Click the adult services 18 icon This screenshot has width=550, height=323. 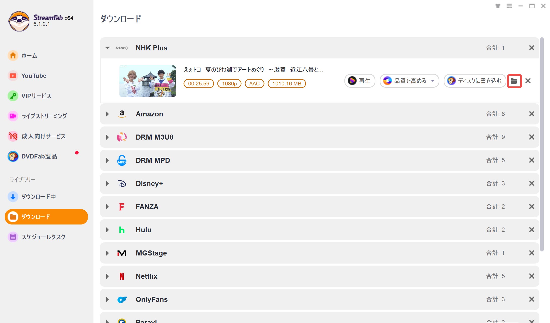click(x=13, y=136)
